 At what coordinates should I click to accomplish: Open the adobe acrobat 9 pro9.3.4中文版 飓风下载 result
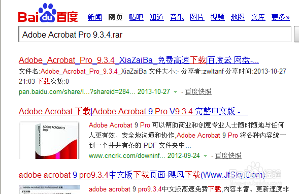tap(142, 175)
